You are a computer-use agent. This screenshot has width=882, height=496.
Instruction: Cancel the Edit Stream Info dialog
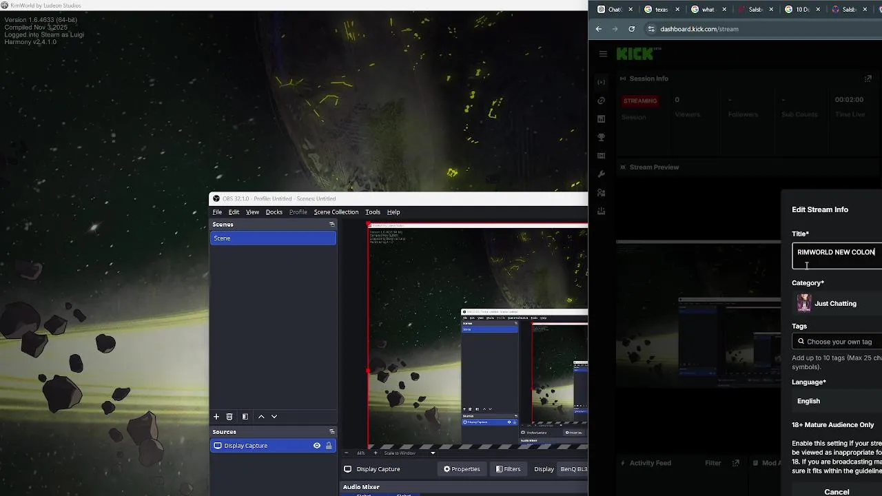(x=837, y=492)
